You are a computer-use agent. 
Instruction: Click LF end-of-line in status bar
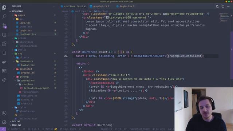(125, 129)
